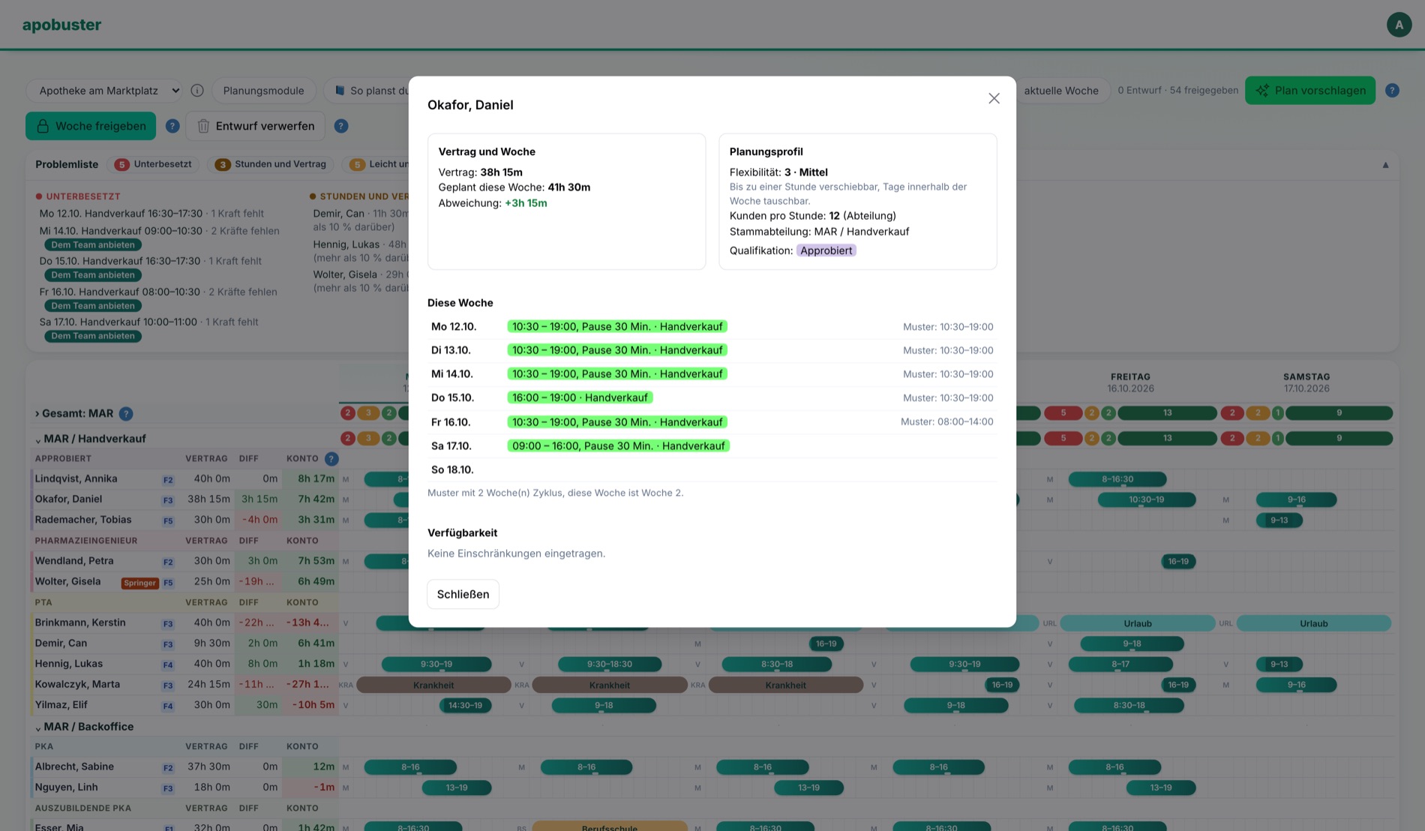The height and width of the screenshot is (831, 1425).
Task: Click help icon beside Gesamt: MAR
Action: 126,414
